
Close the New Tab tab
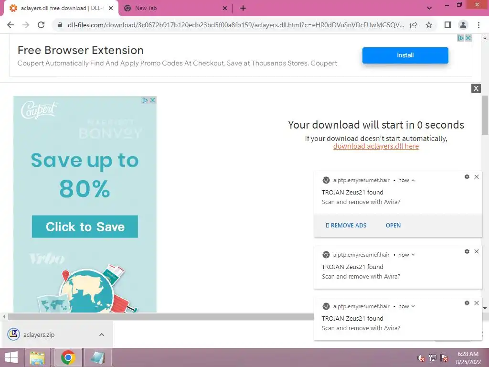click(x=225, y=8)
